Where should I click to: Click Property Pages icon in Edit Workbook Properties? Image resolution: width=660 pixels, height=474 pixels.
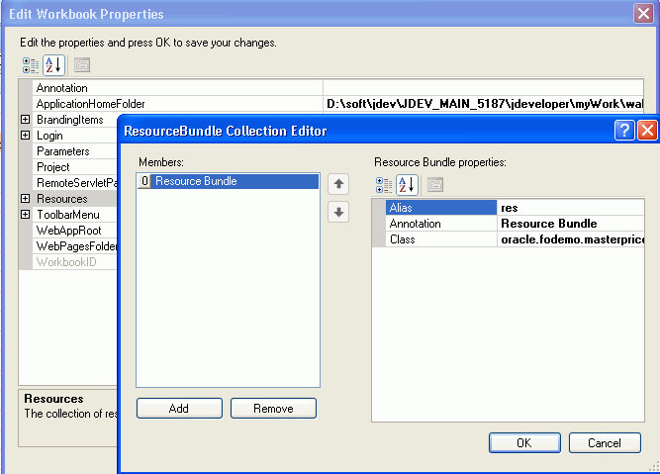point(82,65)
